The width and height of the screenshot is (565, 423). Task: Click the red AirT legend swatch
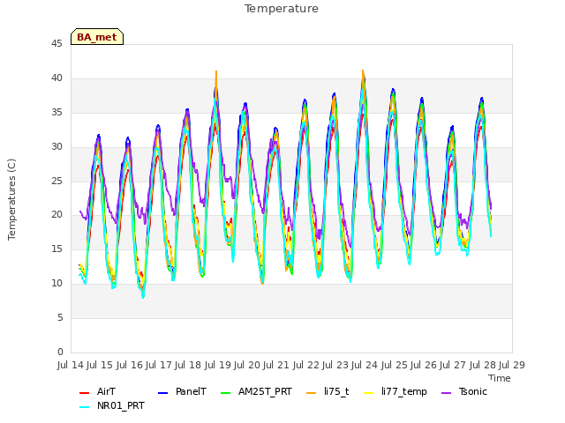[84, 393]
